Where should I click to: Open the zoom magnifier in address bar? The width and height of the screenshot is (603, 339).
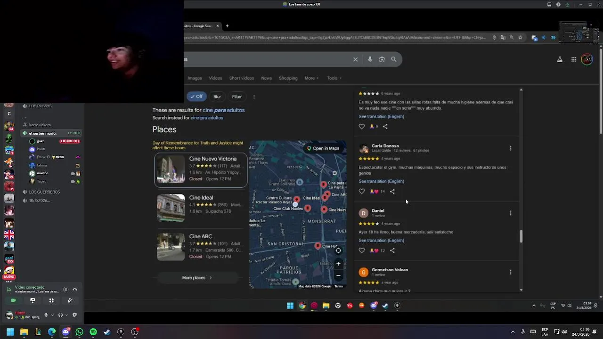click(512, 38)
